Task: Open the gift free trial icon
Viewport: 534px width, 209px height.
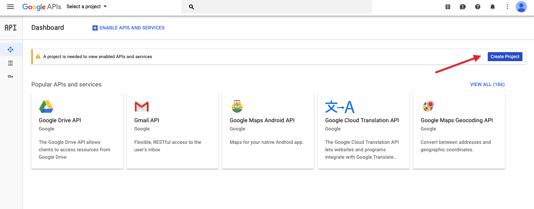Action: (448, 7)
